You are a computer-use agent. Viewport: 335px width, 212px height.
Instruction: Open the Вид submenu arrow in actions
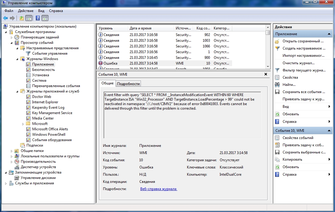click(329, 107)
